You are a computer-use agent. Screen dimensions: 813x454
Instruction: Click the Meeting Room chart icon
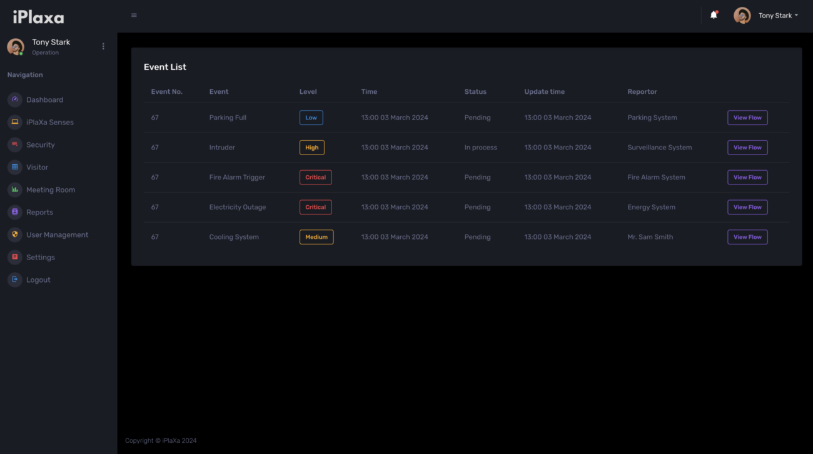tap(15, 189)
